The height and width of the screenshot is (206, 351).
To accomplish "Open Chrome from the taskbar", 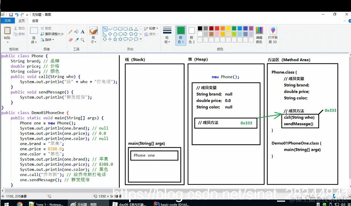I will (x=20, y=204).
